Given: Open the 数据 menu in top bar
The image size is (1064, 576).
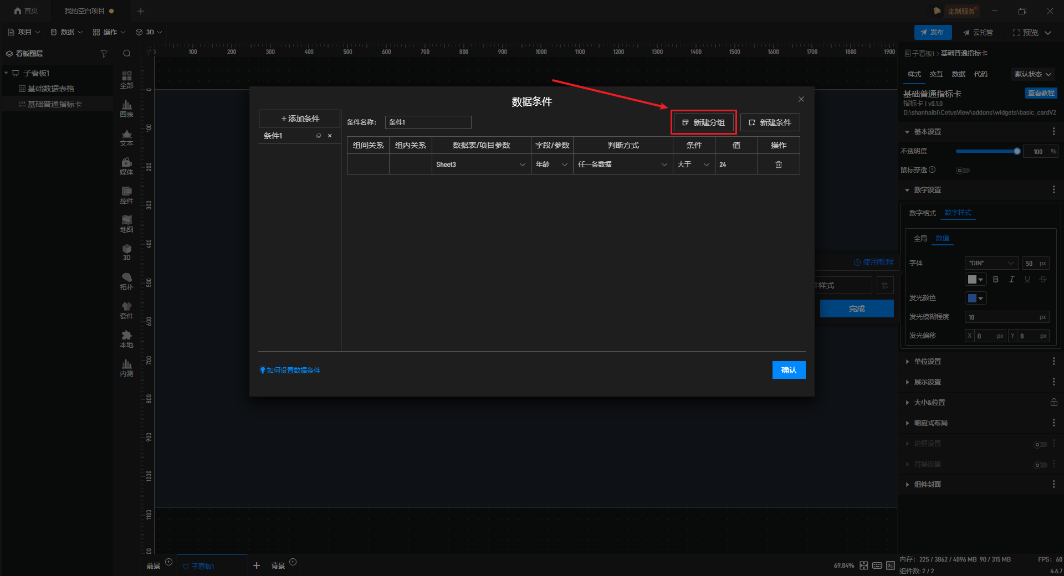Looking at the screenshot, I should (66, 32).
